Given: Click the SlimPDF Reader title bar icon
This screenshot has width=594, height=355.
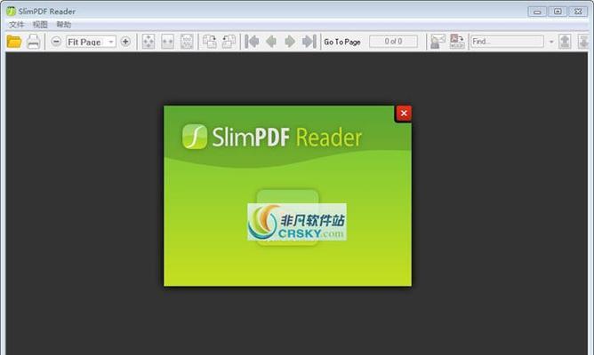Looking at the screenshot, I should tap(11, 12).
